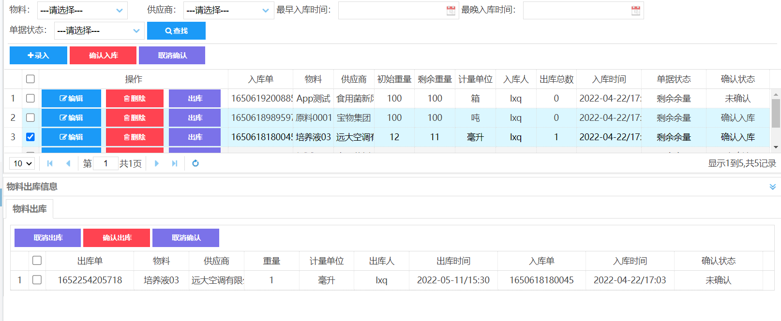Refresh the inbound records table
The image size is (781, 321).
tap(195, 163)
